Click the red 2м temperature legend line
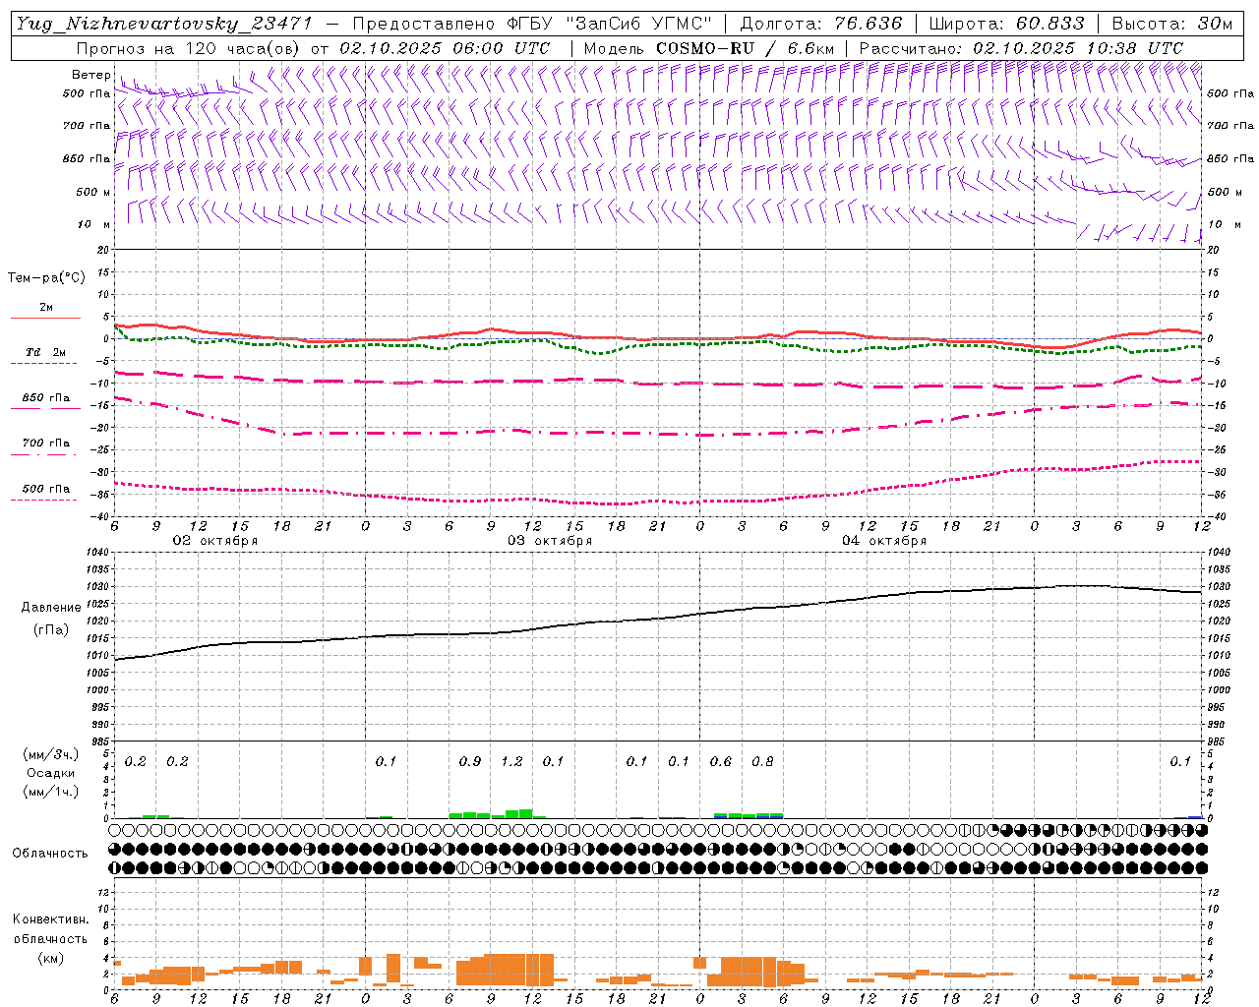Viewport: 1259px width, 1007px height. [45, 318]
